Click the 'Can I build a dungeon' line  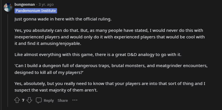[x=111, y=66]
